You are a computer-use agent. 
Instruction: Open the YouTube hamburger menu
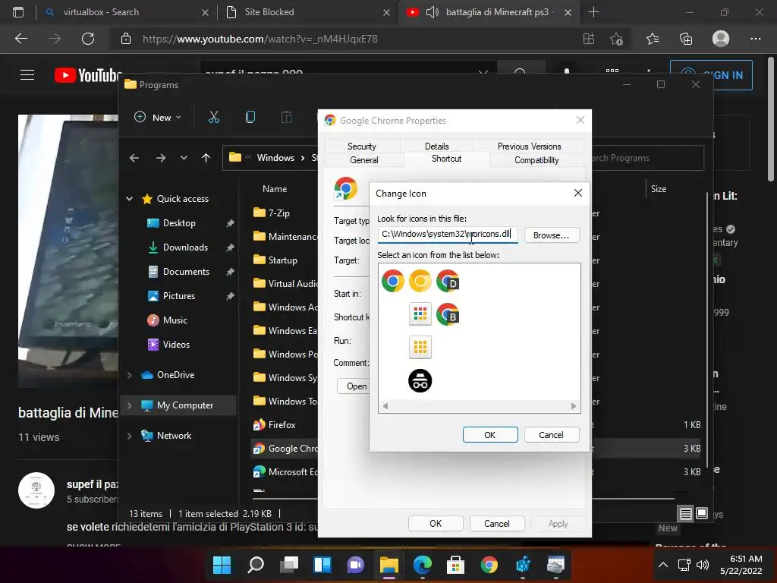27,75
